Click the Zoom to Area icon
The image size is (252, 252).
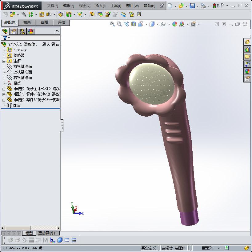pos(119,24)
